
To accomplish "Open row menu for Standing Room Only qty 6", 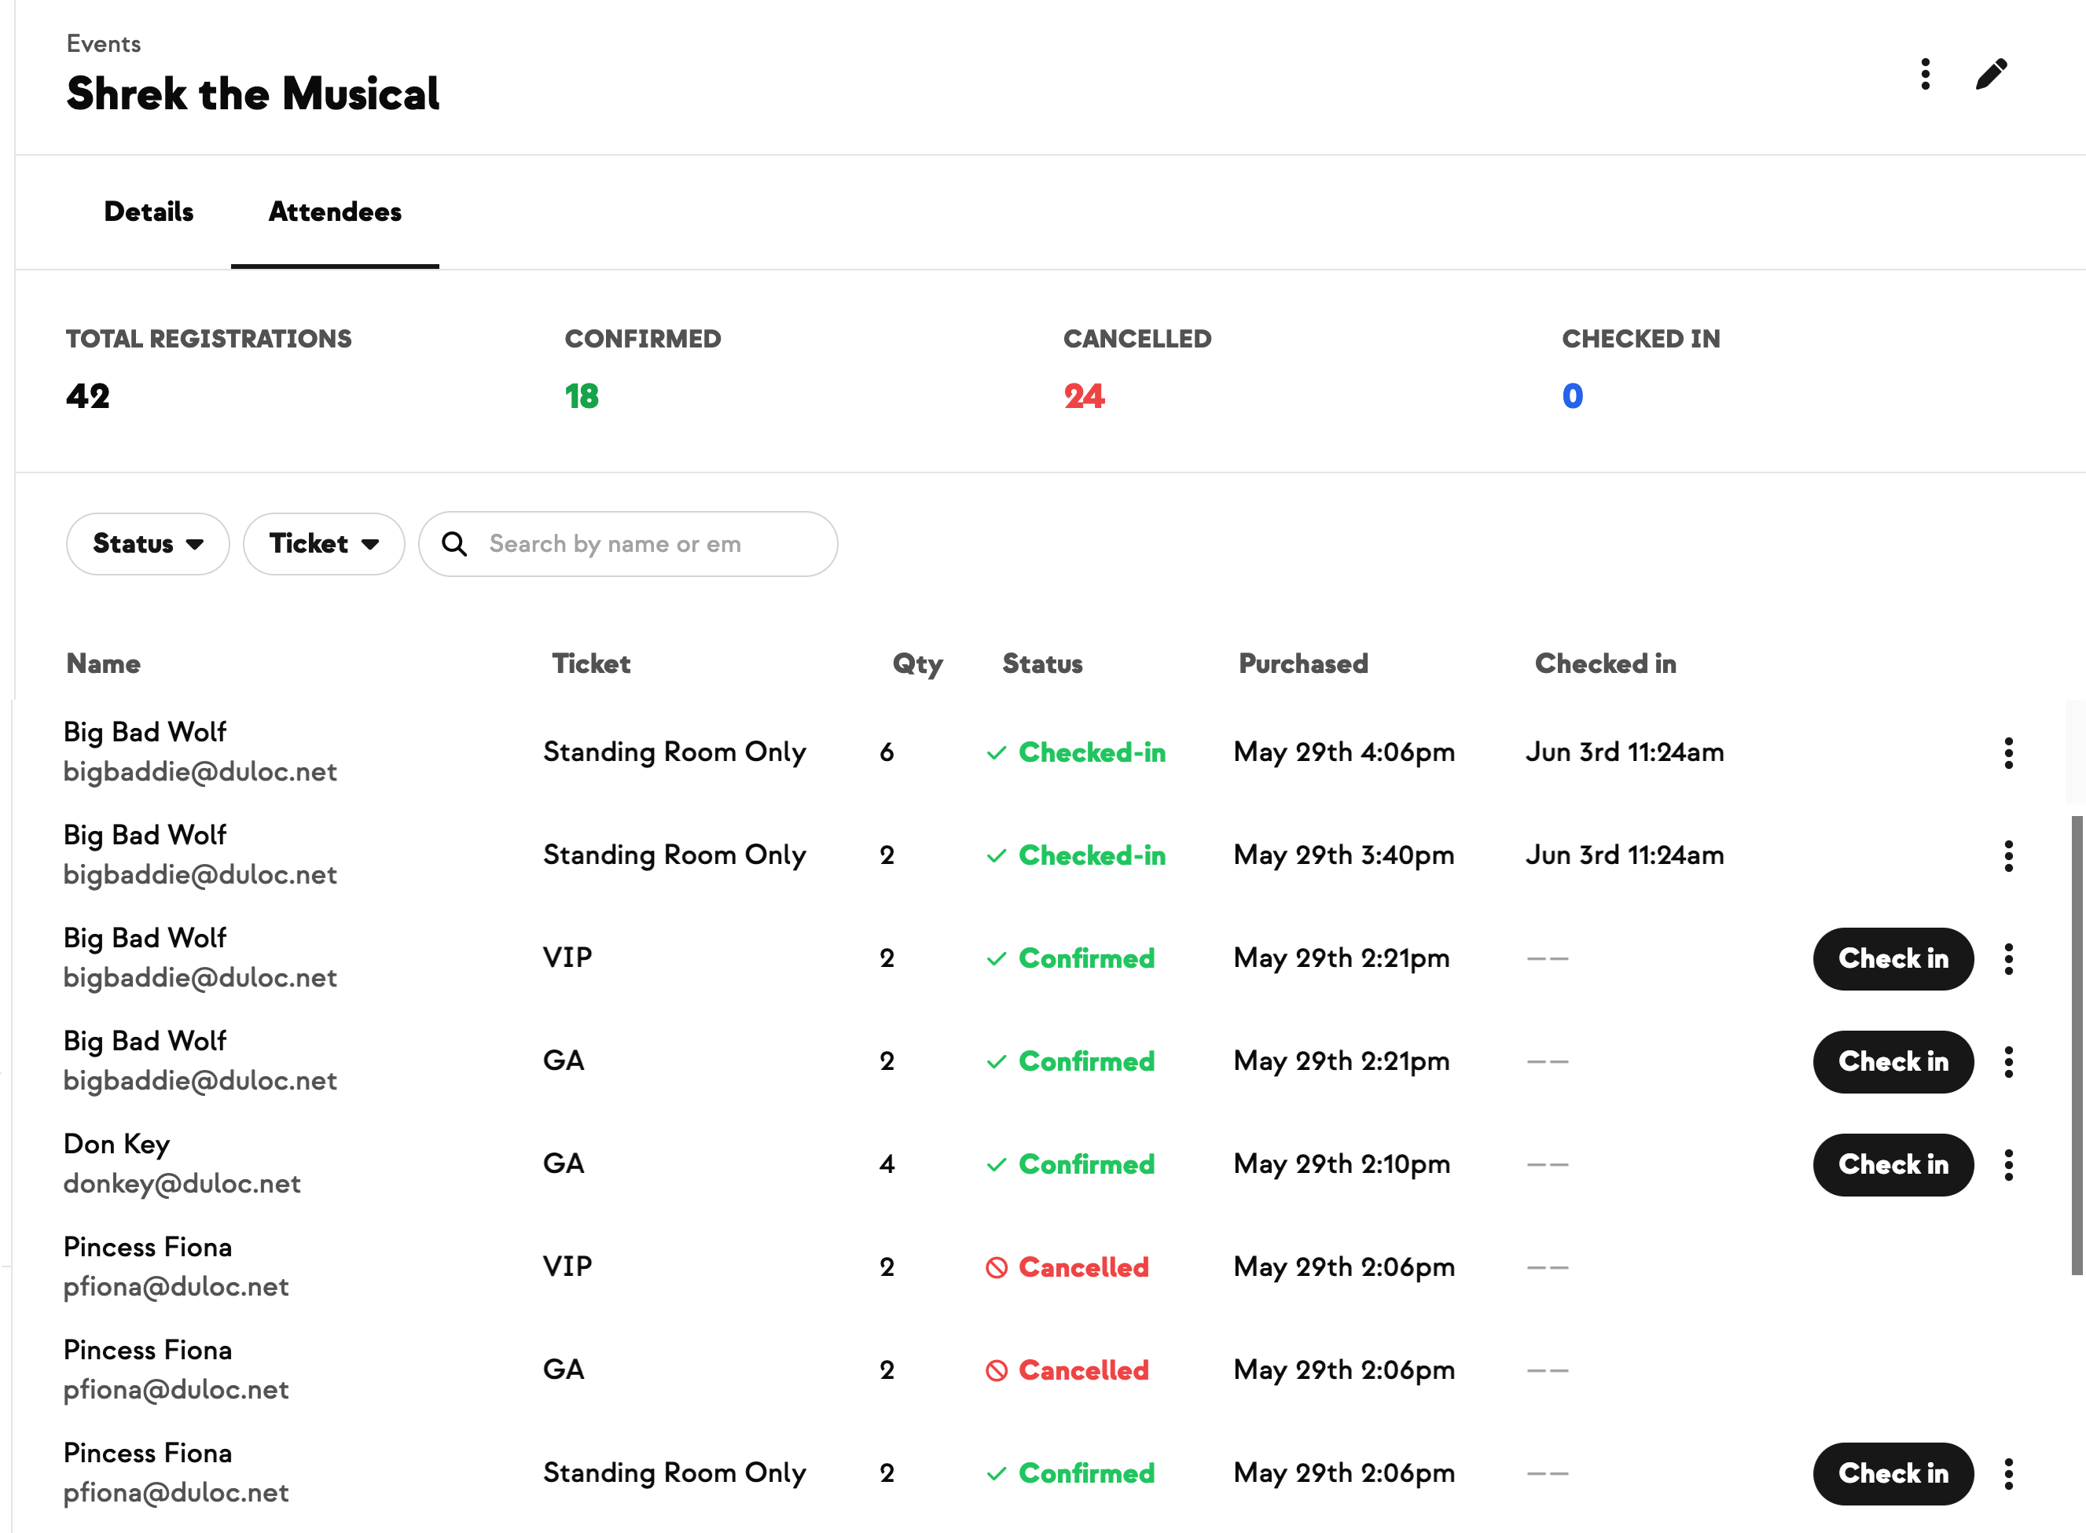I will 2008,752.
